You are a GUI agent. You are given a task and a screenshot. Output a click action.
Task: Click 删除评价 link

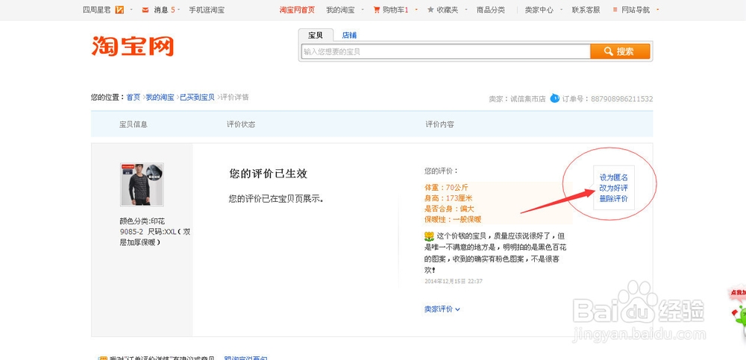[614, 199]
